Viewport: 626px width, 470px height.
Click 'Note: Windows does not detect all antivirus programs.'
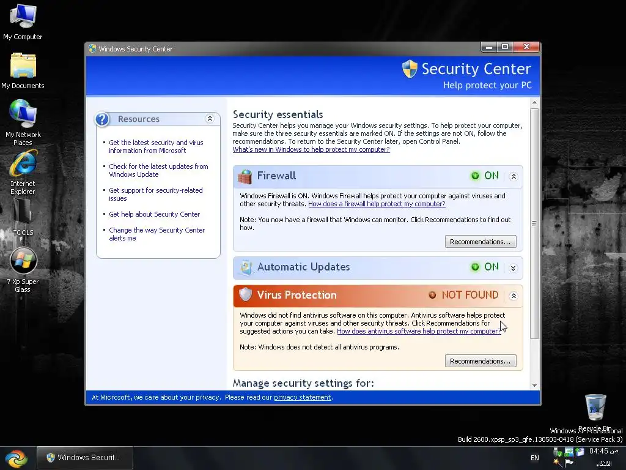coord(319,348)
